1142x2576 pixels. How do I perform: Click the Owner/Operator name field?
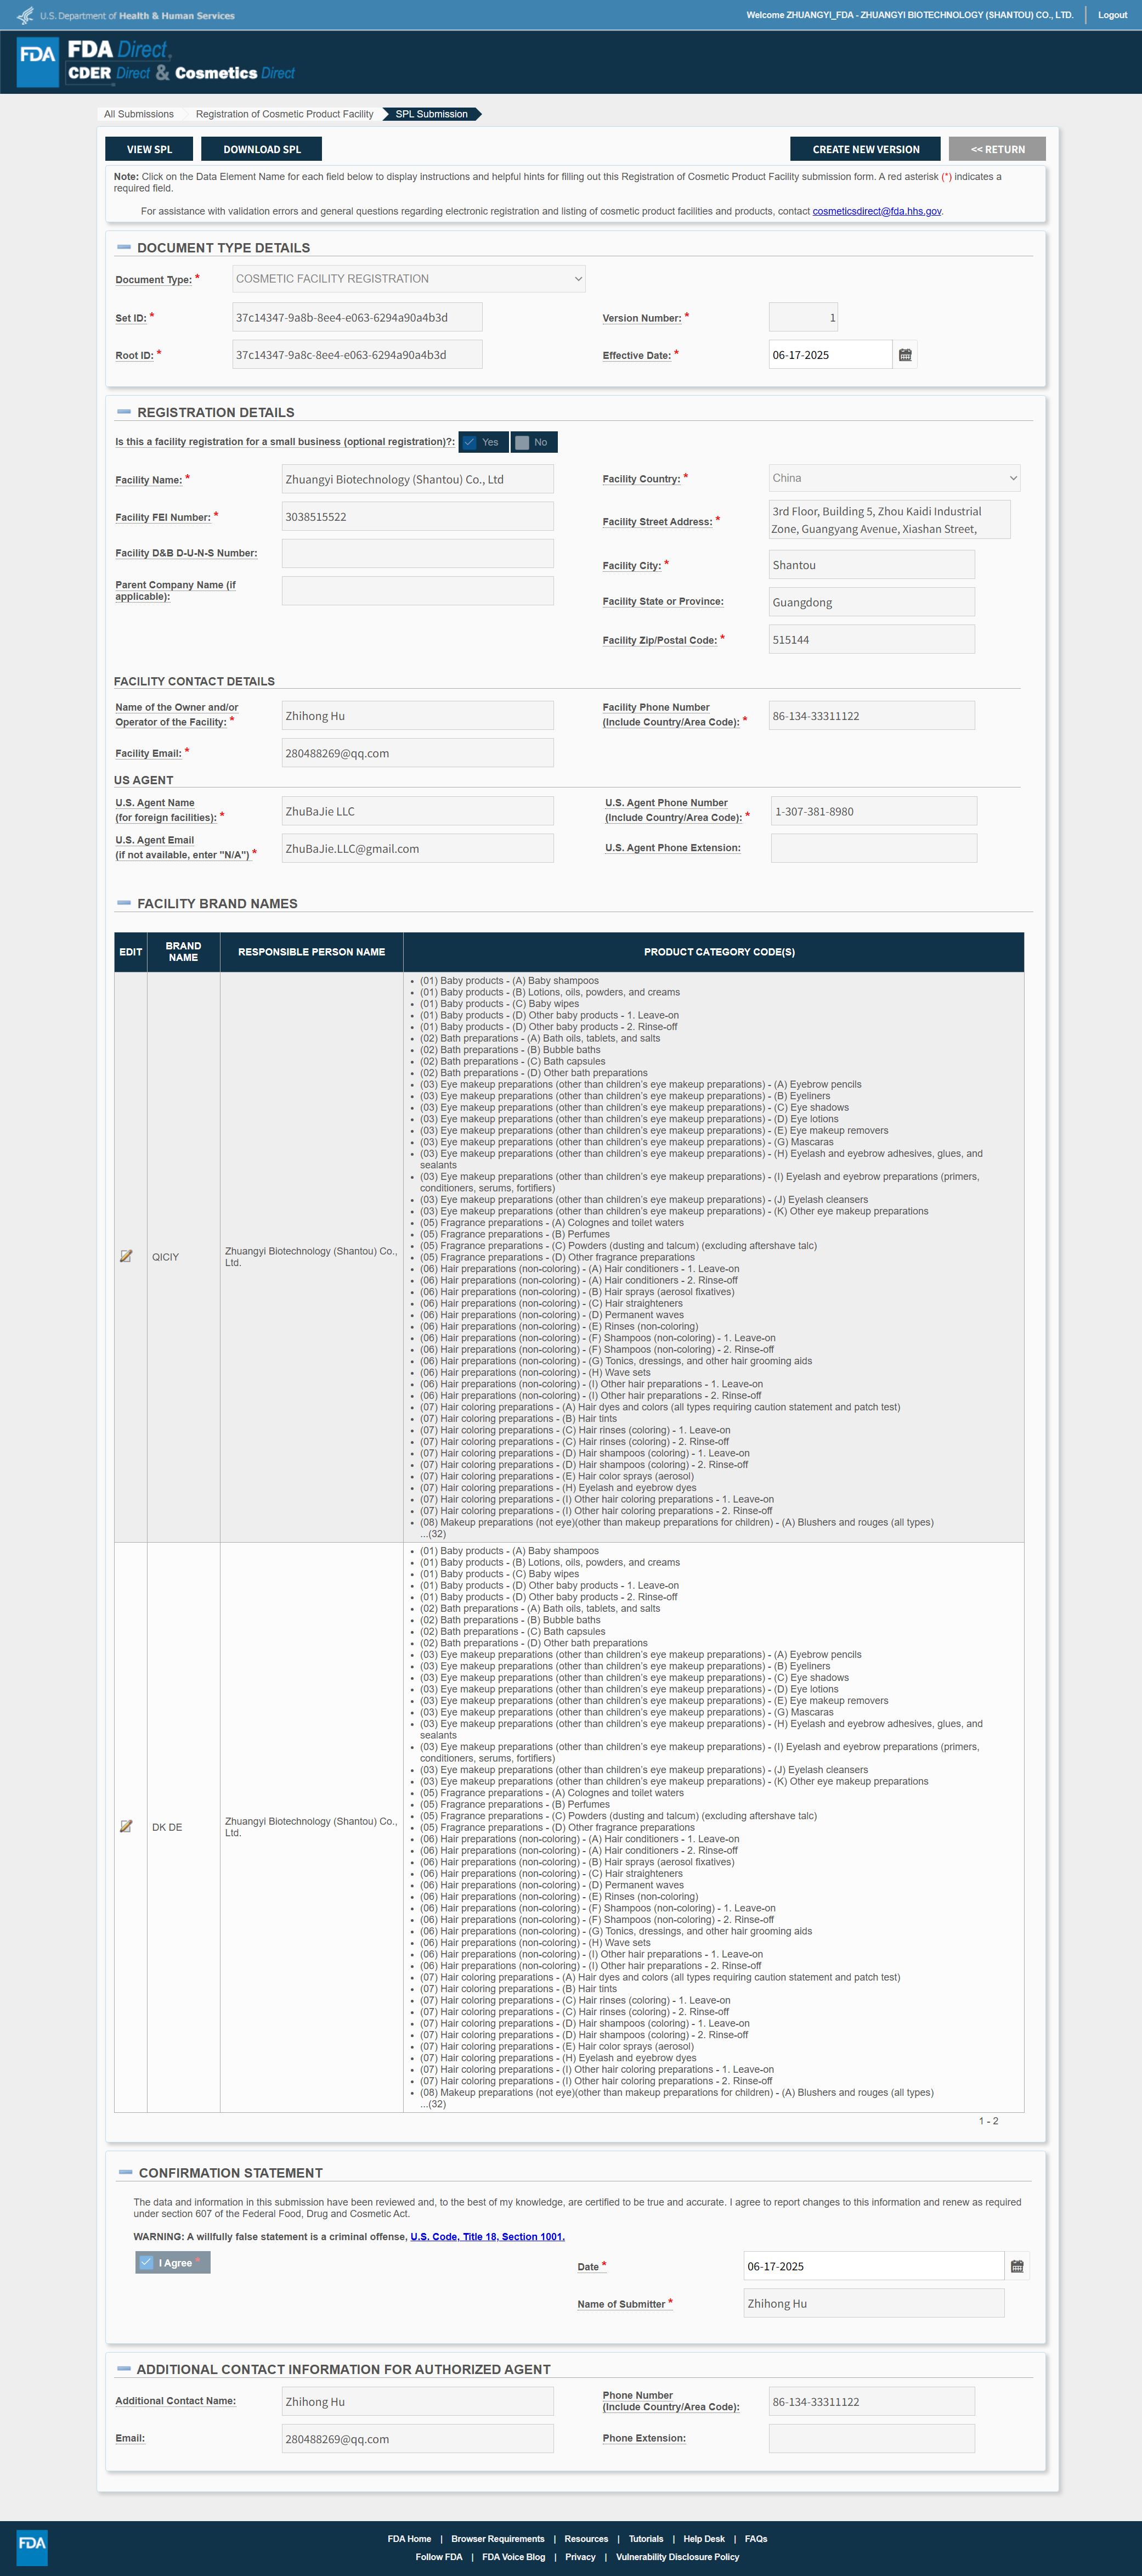click(x=417, y=716)
